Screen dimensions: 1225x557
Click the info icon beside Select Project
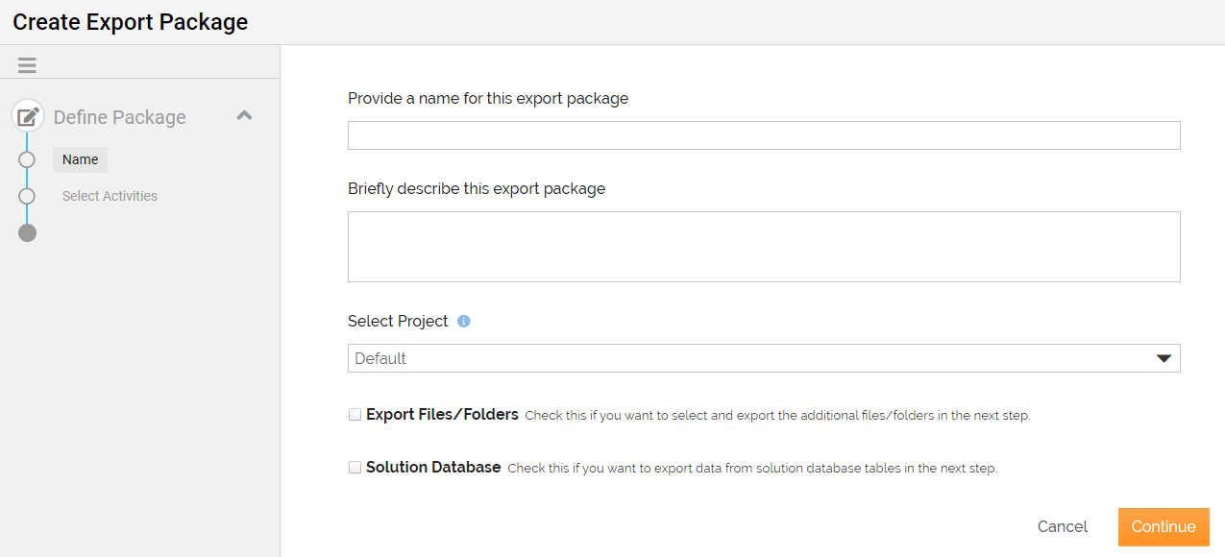point(464,322)
